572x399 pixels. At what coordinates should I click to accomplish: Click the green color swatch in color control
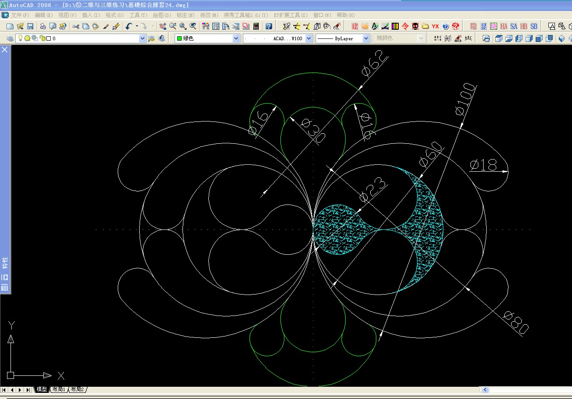179,38
